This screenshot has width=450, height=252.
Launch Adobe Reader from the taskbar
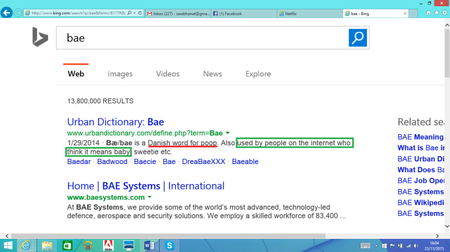(x=107, y=245)
